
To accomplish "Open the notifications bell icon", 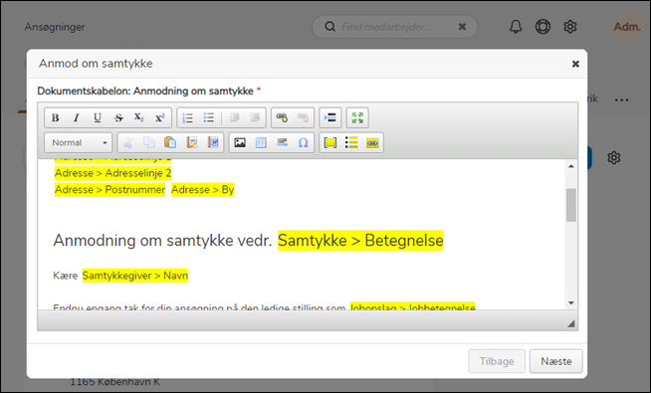I will tap(516, 27).
